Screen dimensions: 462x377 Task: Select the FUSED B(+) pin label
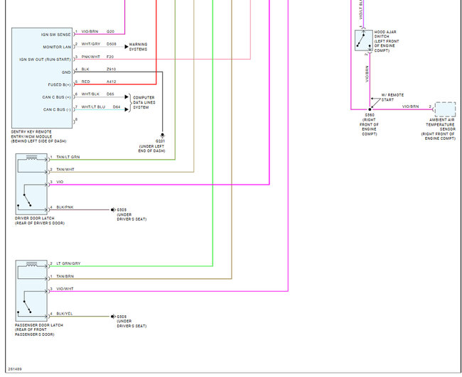tap(60, 84)
